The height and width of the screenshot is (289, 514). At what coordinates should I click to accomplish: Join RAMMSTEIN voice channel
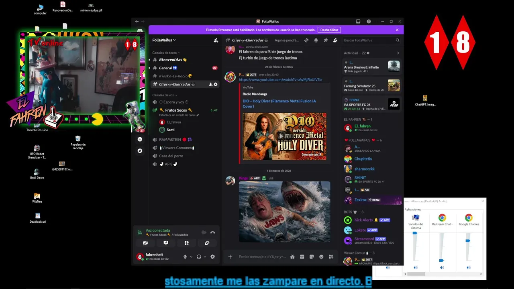tap(185, 139)
